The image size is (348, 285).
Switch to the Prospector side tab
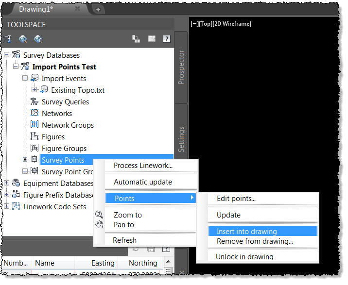181,67
